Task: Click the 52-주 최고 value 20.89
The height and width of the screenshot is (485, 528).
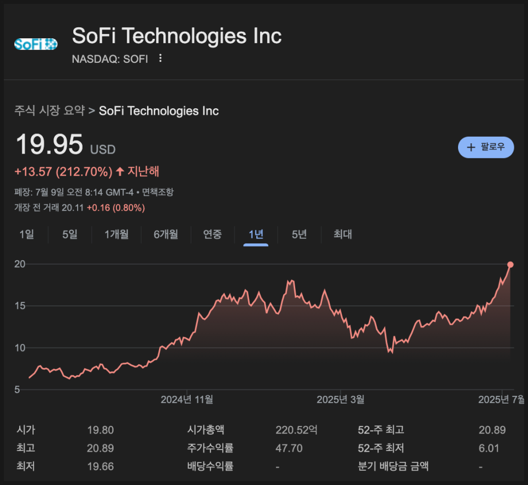Action: [492, 430]
